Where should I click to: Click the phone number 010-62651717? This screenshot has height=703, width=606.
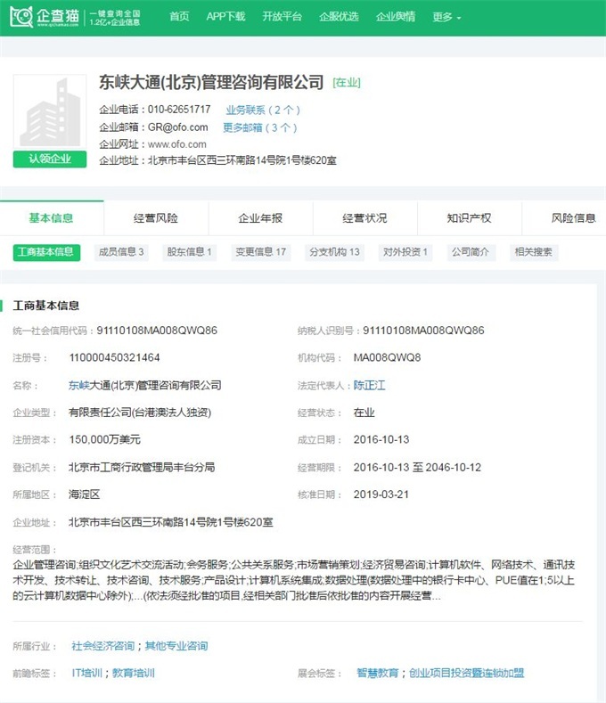point(179,110)
